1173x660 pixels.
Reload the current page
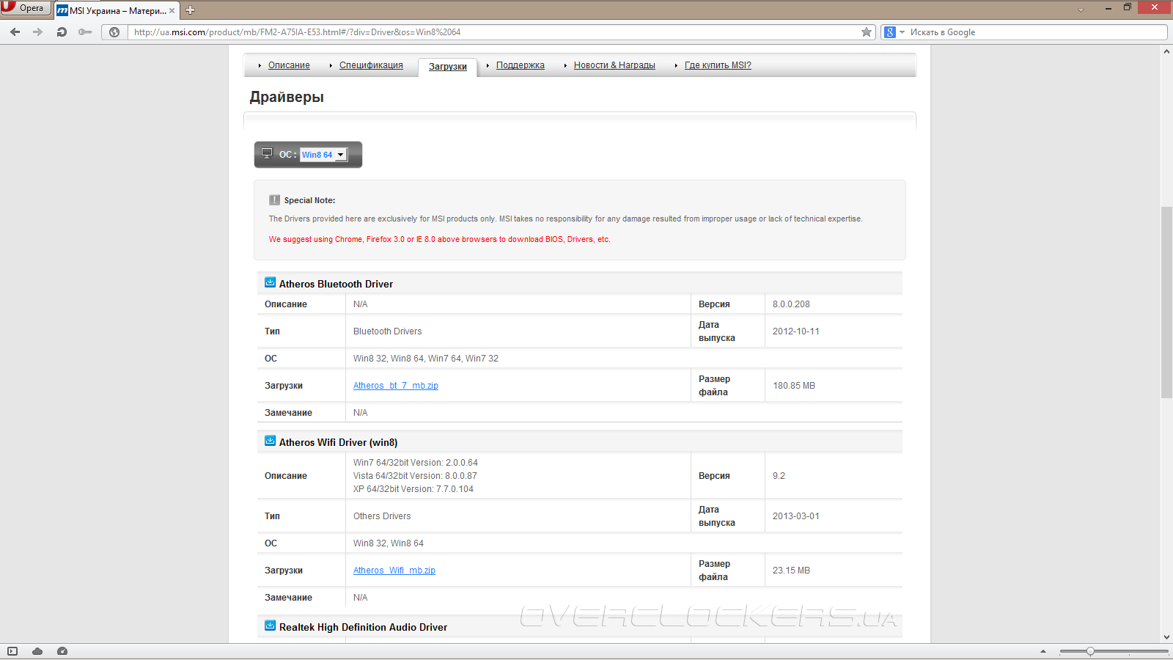tap(62, 32)
